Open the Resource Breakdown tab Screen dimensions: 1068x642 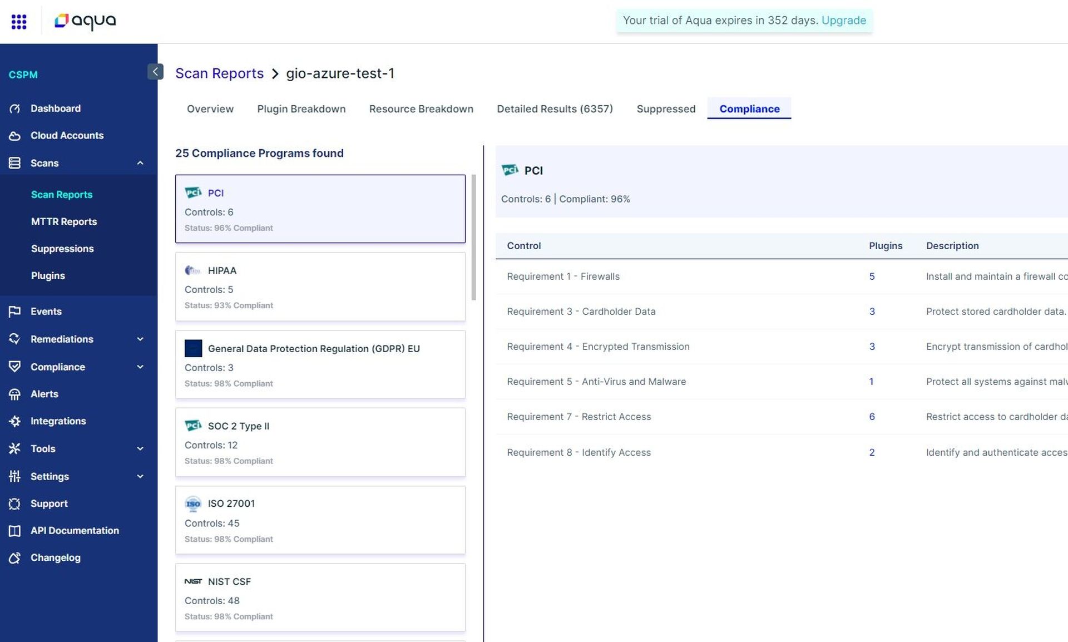[421, 109]
